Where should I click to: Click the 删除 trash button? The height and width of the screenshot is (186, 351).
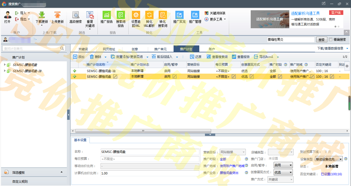(95, 57)
